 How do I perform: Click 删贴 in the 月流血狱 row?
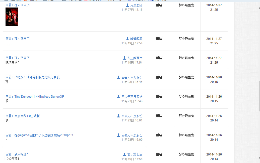click(x=159, y=5)
